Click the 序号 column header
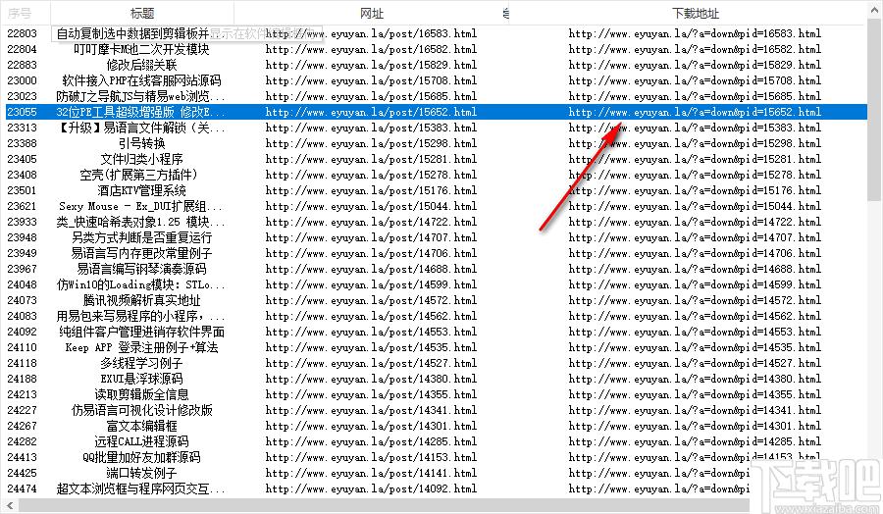Viewport: 883px width, 514px height. tap(22, 13)
